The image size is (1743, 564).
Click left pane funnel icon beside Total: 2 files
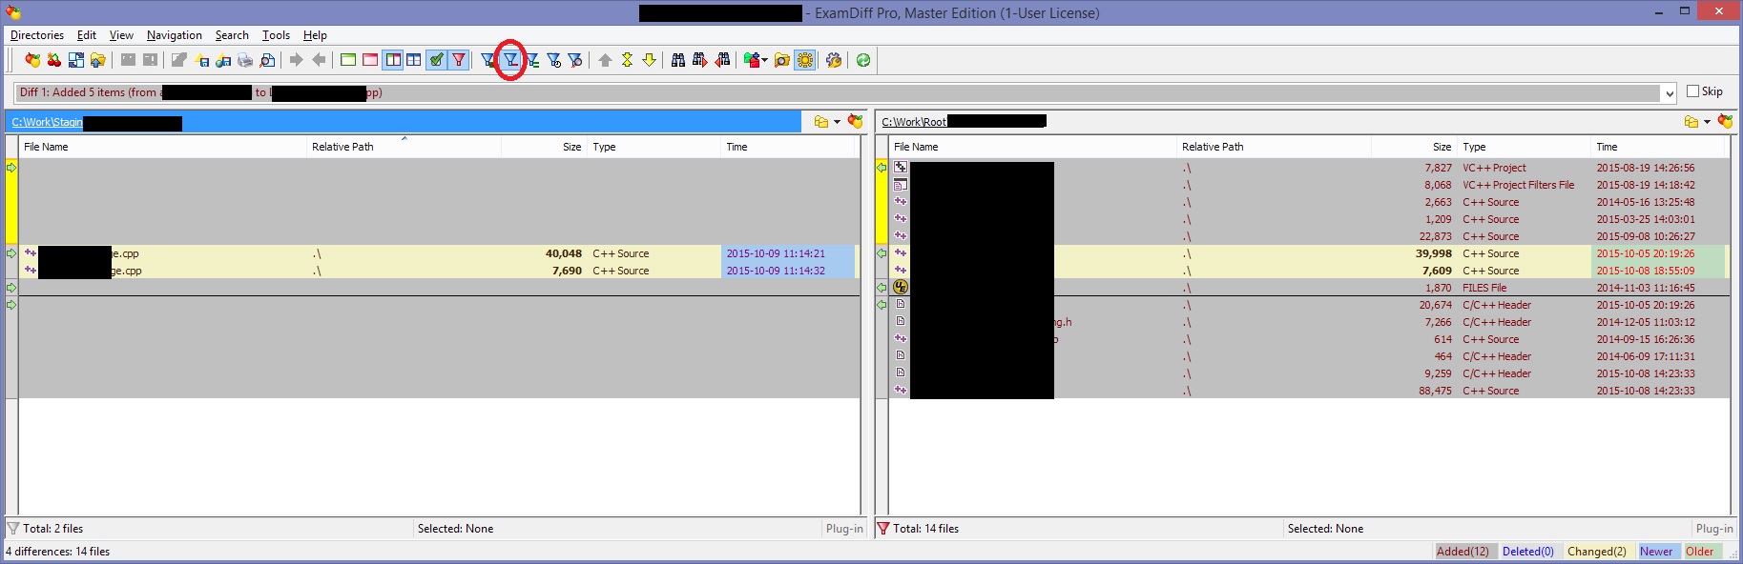click(x=12, y=529)
